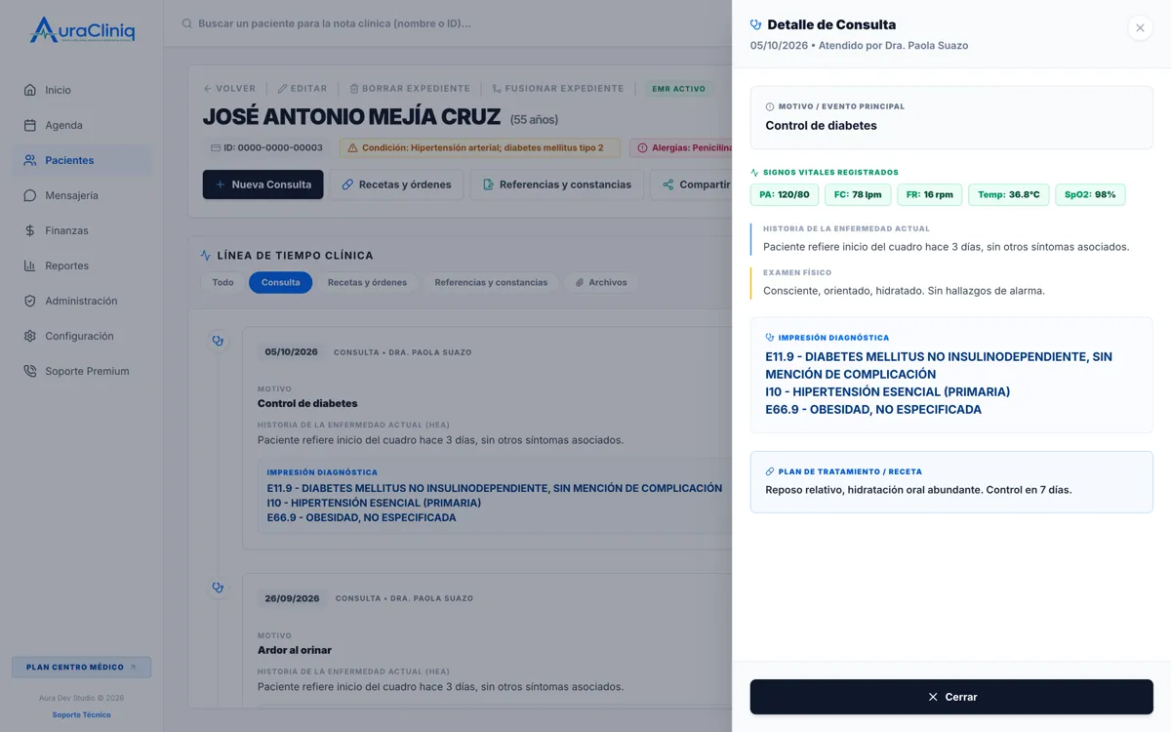The image size is (1171, 732).
Task: Click the AuraCliniq logo
Action: (x=82, y=30)
